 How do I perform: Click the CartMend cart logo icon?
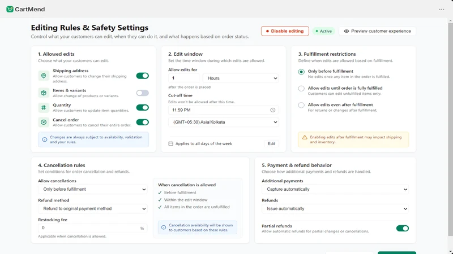[10, 9]
